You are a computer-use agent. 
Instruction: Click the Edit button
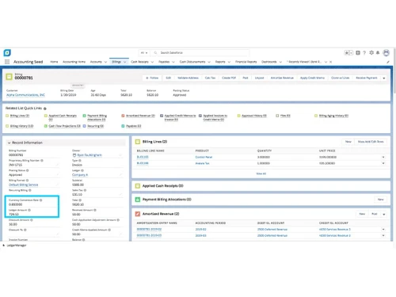[168, 78]
